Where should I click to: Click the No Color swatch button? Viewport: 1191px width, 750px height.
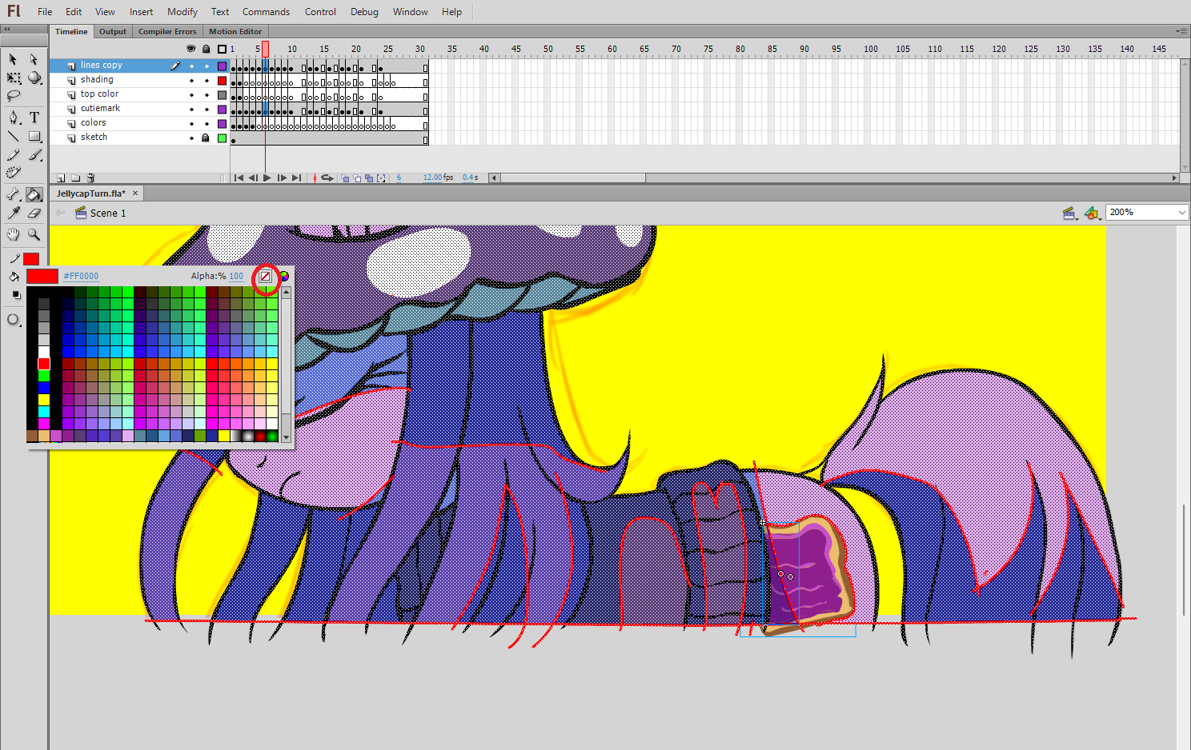265,277
